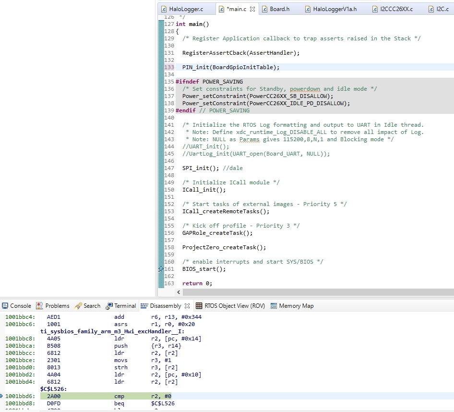
Task: Click the RTOS Object View grid icon
Action: [x=199, y=306]
